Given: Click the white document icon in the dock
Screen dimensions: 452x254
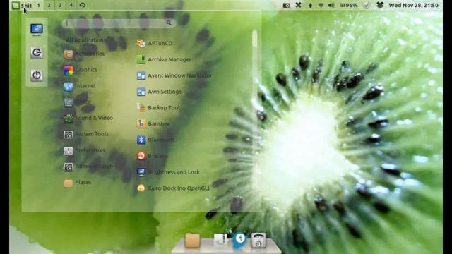Looking at the screenshot, I should click(x=220, y=240).
